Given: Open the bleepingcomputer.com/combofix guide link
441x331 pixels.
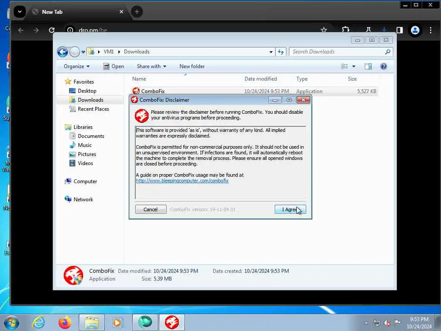Looking at the screenshot, I should click(x=182, y=181).
